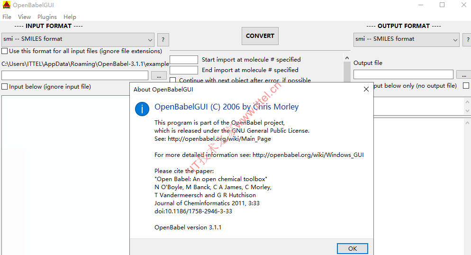Tick the output below only checkbox
Viewport: 471px width, 255px height.
(466, 86)
